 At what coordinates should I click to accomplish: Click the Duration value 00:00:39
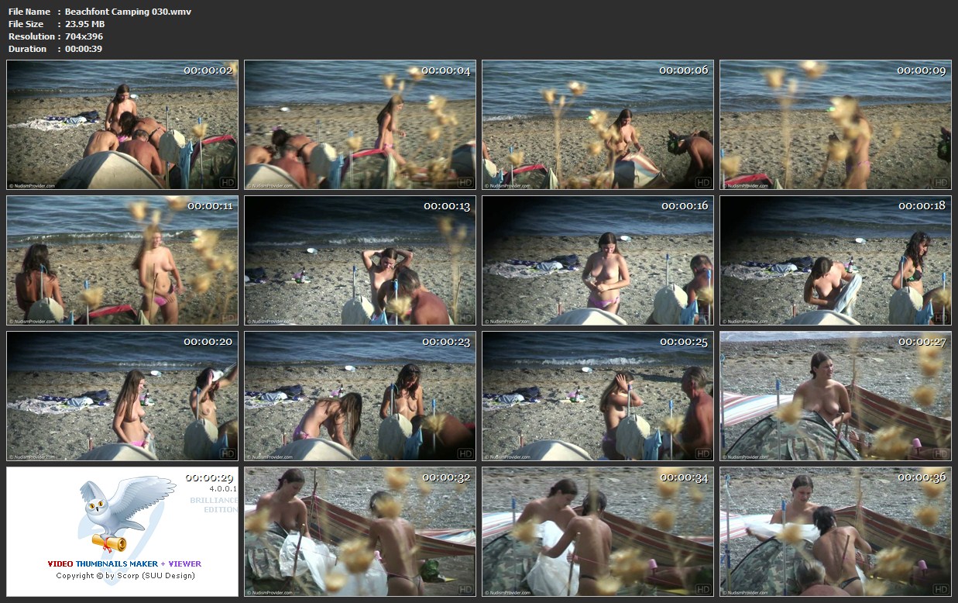(84, 49)
